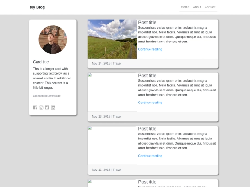
Task: Click the 'Last updated 3 mins ago' text
Action: (x=47, y=96)
